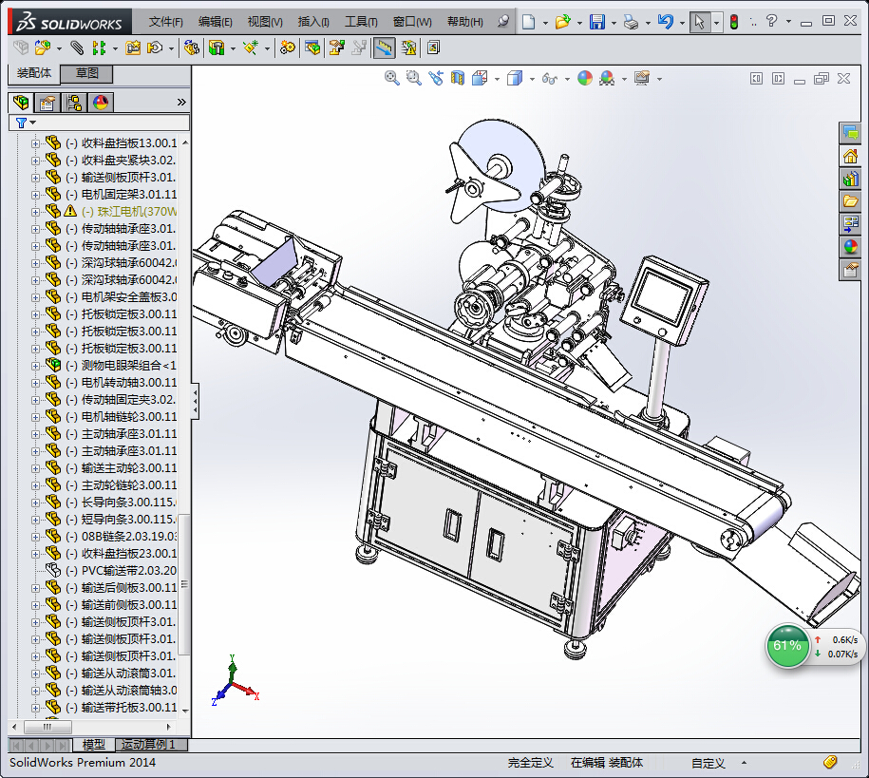
Task: Toggle the arrow Select cursor tool
Action: point(699,22)
